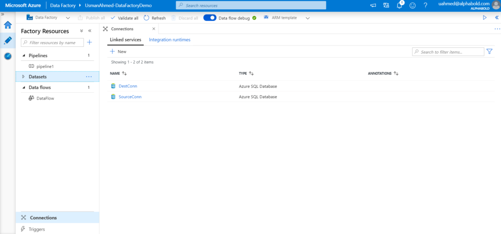501x234 pixels.
Task: Send feedback via smiley icon
Action: (x=412, y=5)
